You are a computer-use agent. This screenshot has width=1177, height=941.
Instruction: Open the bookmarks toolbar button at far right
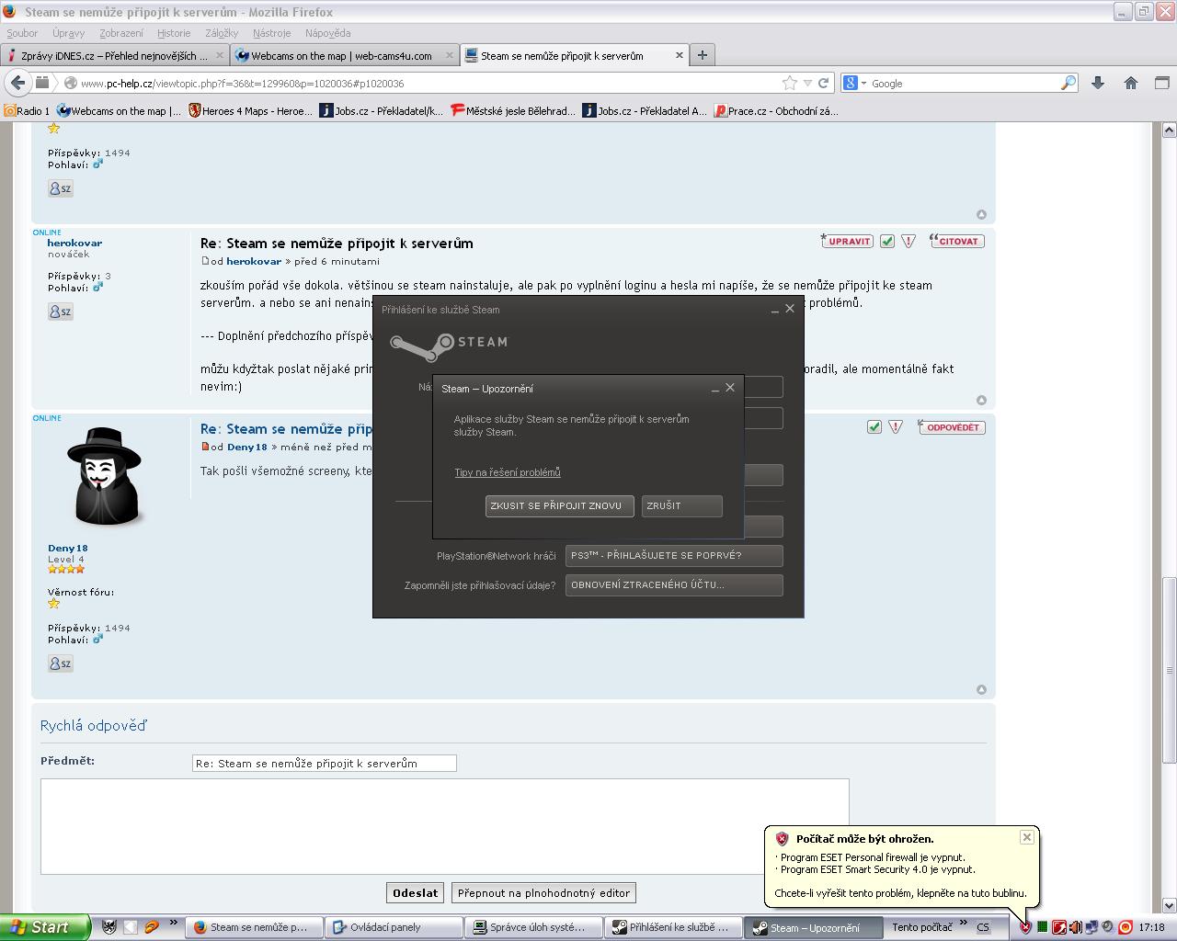[1161, 83]
